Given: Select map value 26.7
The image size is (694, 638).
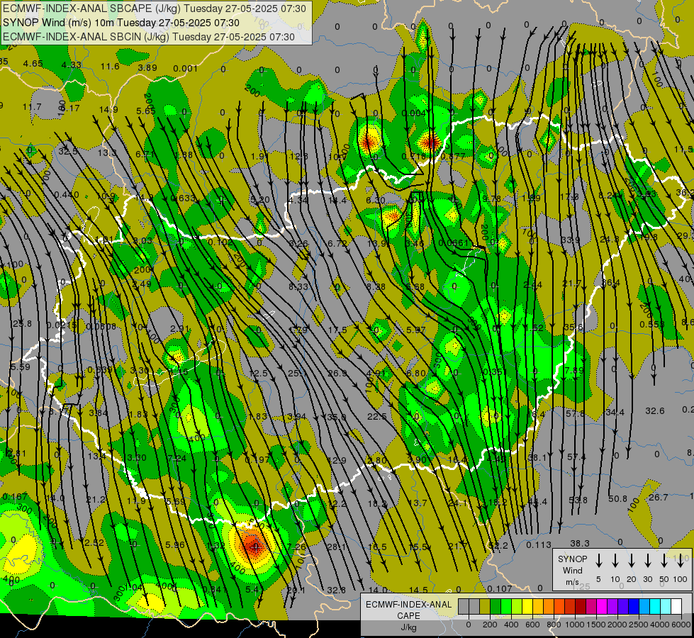Looking at the screenshot, I should click(658, 498).
